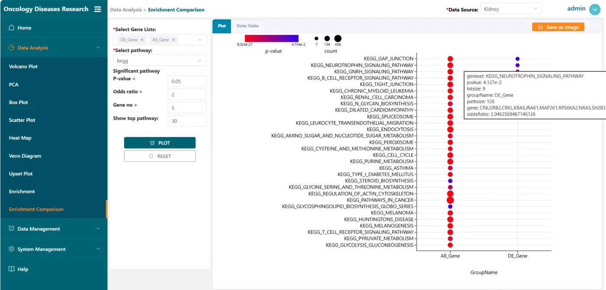Expand the System Management submenu chevron
Viewport: 606px width, 290px height.
(x=98, y=249)
